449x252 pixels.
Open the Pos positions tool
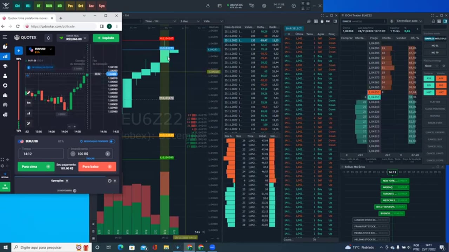tap(70, 6)
